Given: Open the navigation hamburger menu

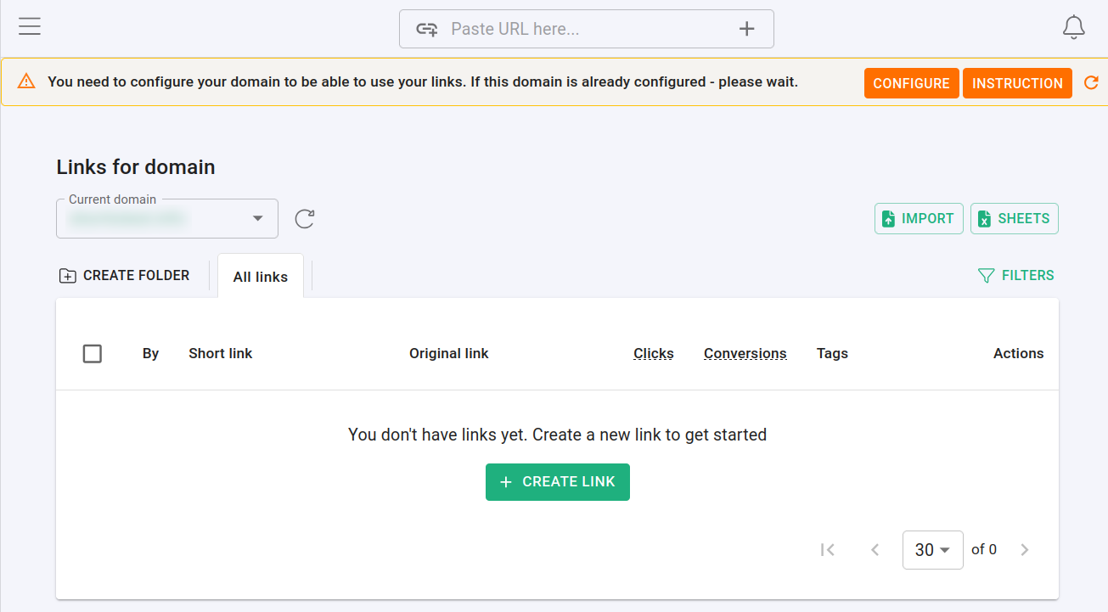Looking at the screenshot, I should (x=30, y=26).
